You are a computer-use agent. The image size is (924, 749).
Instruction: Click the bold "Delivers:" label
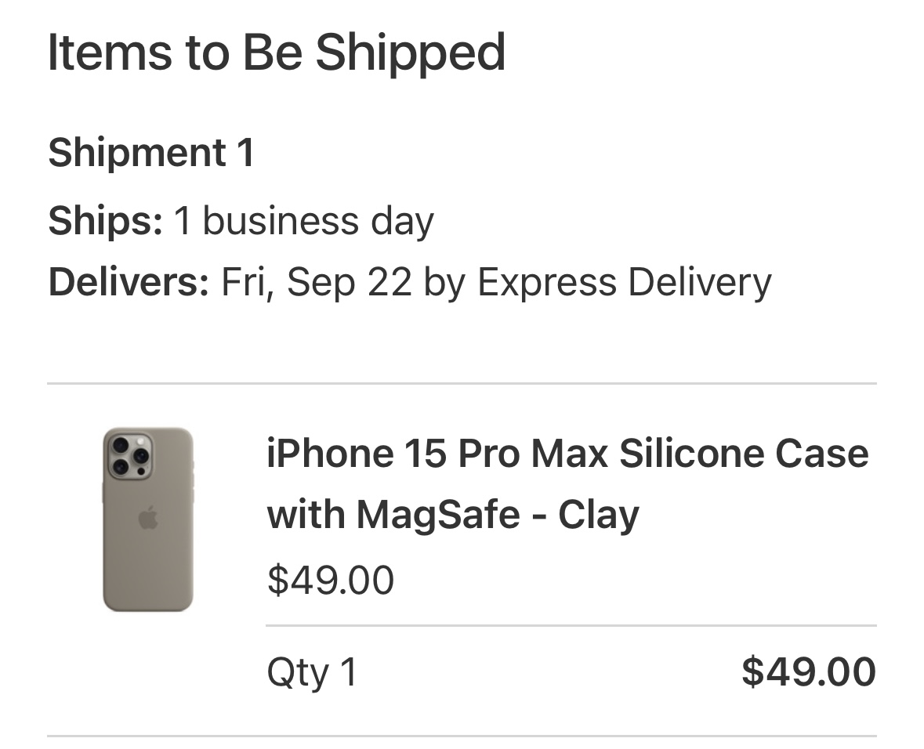pyautogui.click(x=129, y=282)
